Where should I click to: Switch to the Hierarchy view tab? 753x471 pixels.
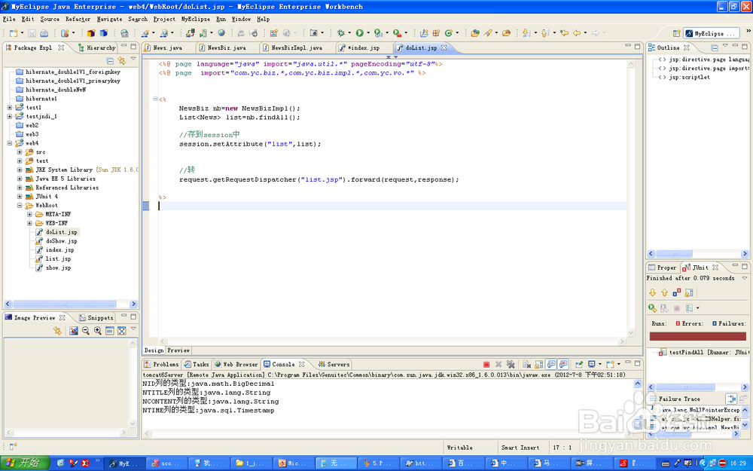coord(96,47)
